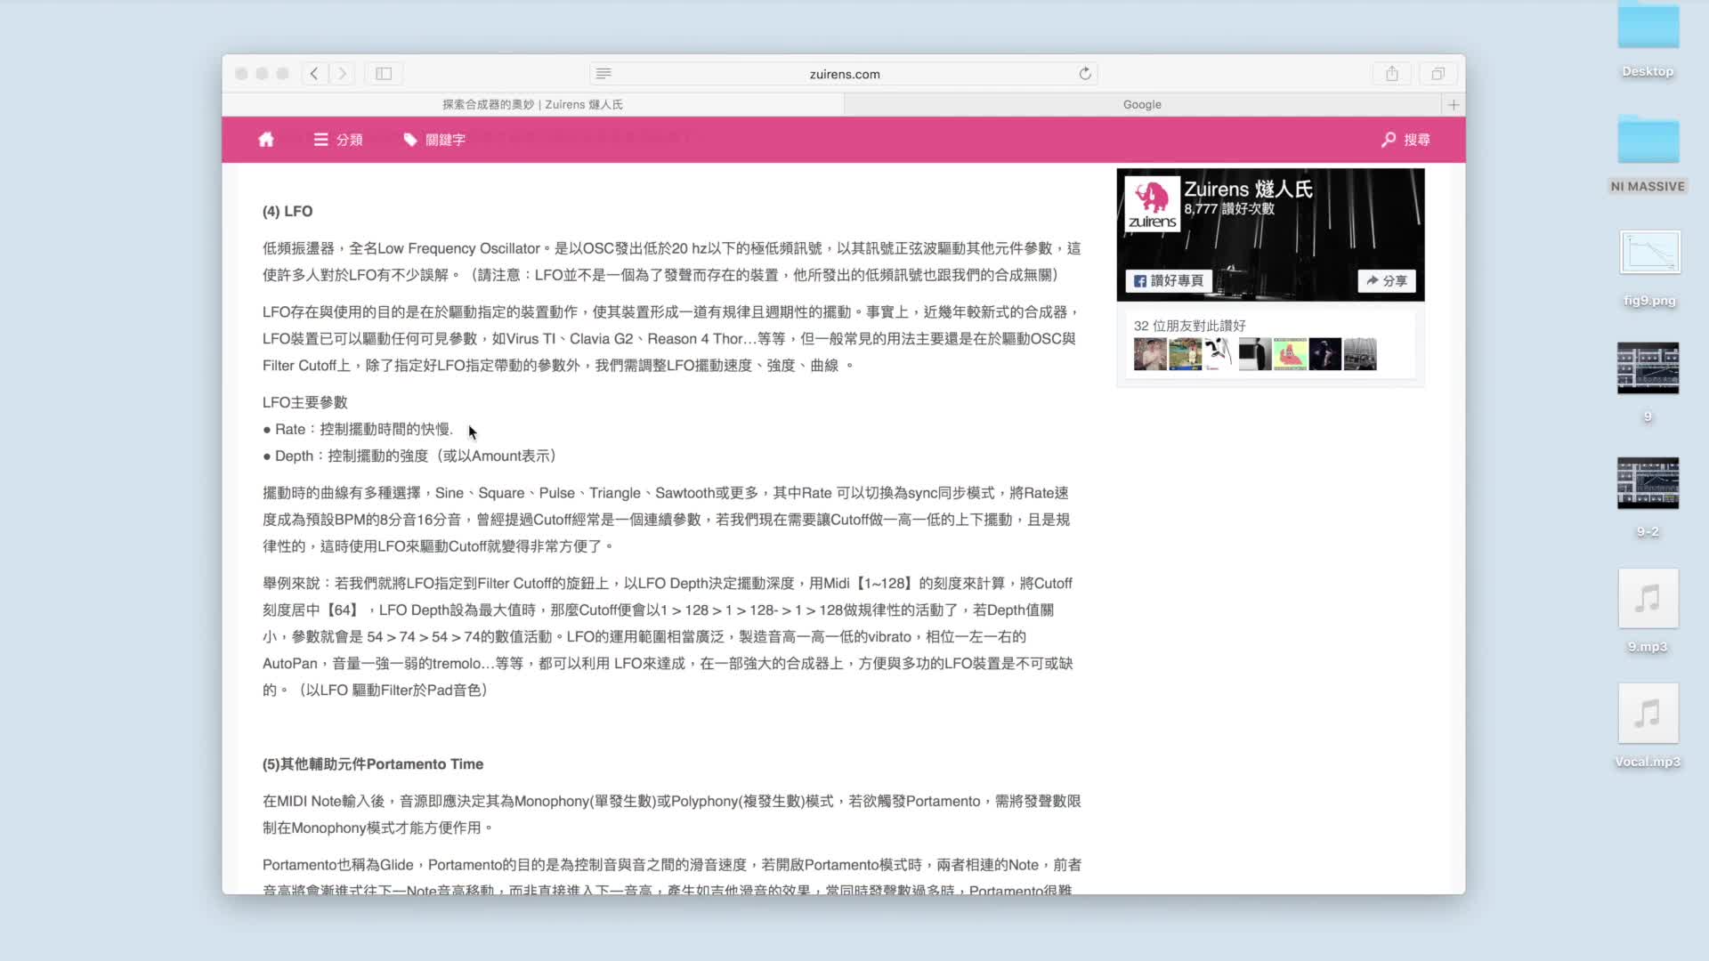Screen dimensions: 1709x961
Task: Open a new tab with plus button
Action: pos(1454,105)
